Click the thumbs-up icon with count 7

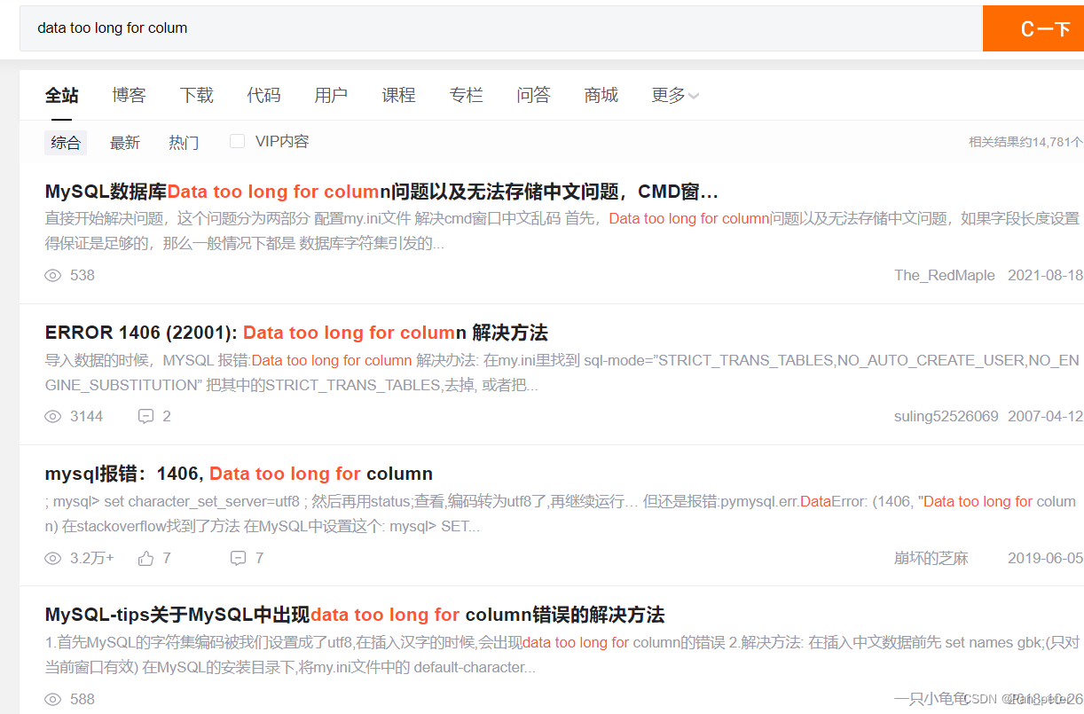coord(146,558)
